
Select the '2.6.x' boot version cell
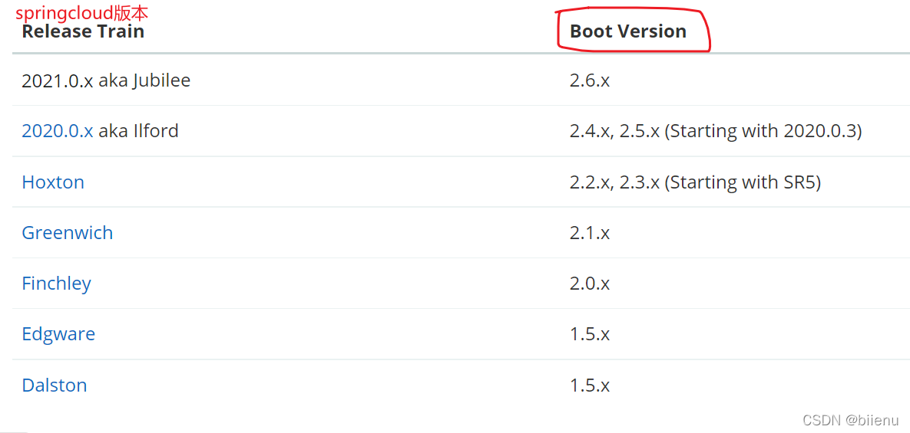[x=590, y=80]
